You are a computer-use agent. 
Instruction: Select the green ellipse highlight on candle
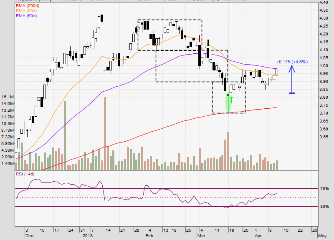(x=228, y=103)
